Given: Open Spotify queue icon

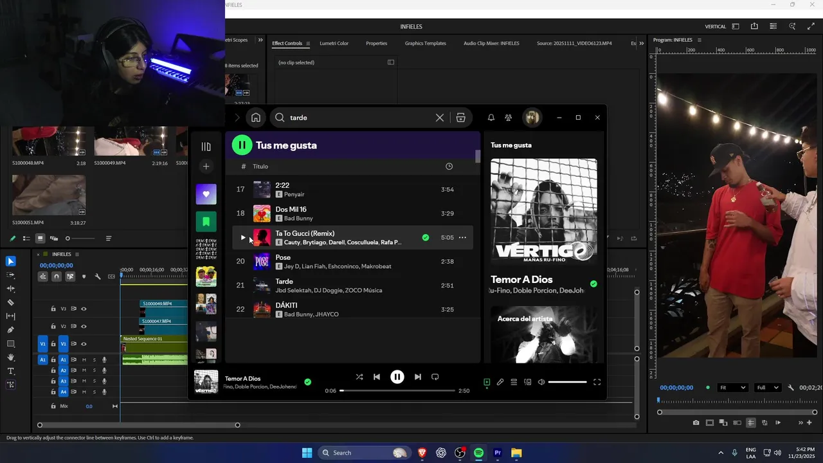Looking at the screenshot, I should [514, 382].
